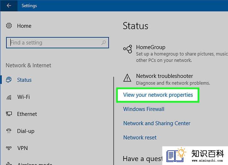Go to Dial-up section
Viewport: 228px width, 165px height.
tap(26, 131)
